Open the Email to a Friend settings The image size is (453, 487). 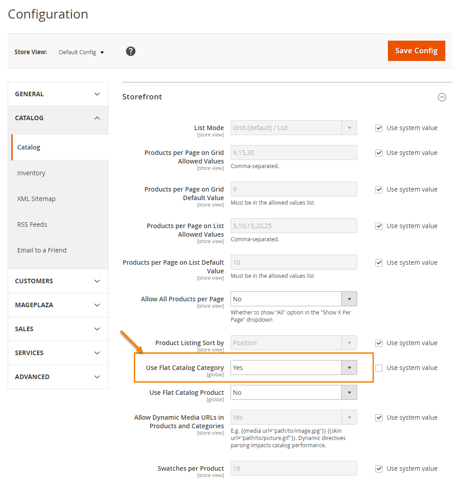[42, 250]
